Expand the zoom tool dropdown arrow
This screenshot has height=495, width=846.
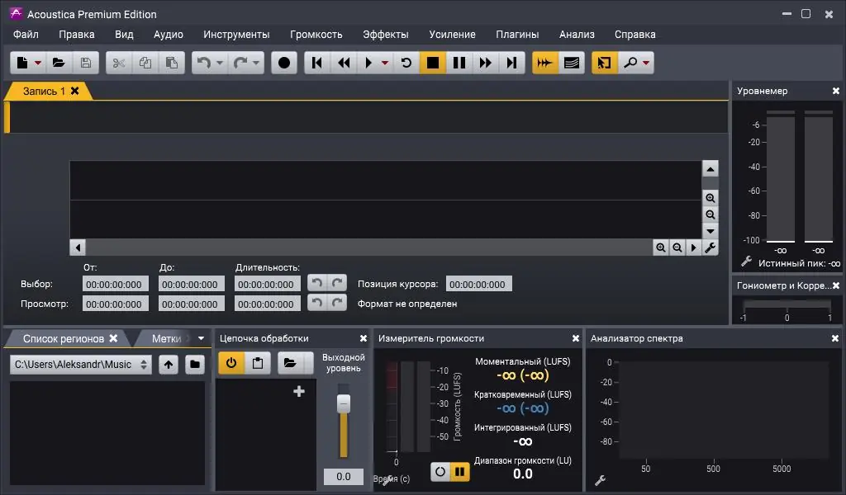tap(646, 63)
